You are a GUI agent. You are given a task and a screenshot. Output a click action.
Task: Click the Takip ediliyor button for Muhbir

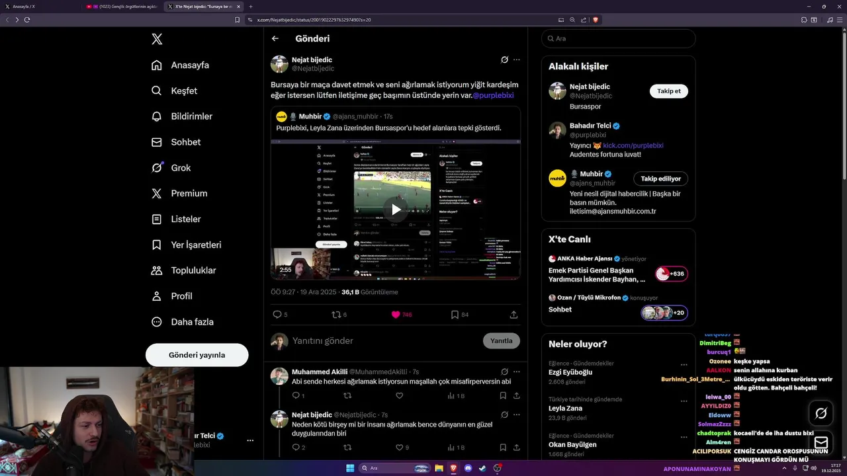point(660,178)
